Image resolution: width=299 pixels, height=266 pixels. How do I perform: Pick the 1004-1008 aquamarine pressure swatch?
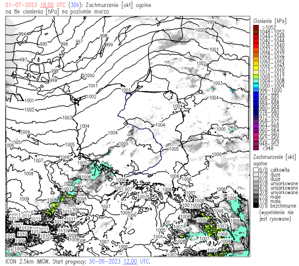click(256, 81)
